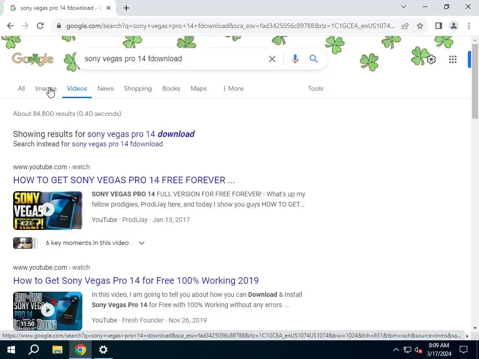Switch to the Images results tab
Image resolution: width=479 pixels, height=359 pixels.
[46, 88]
